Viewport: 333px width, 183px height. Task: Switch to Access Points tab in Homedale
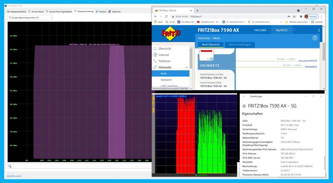36,12
